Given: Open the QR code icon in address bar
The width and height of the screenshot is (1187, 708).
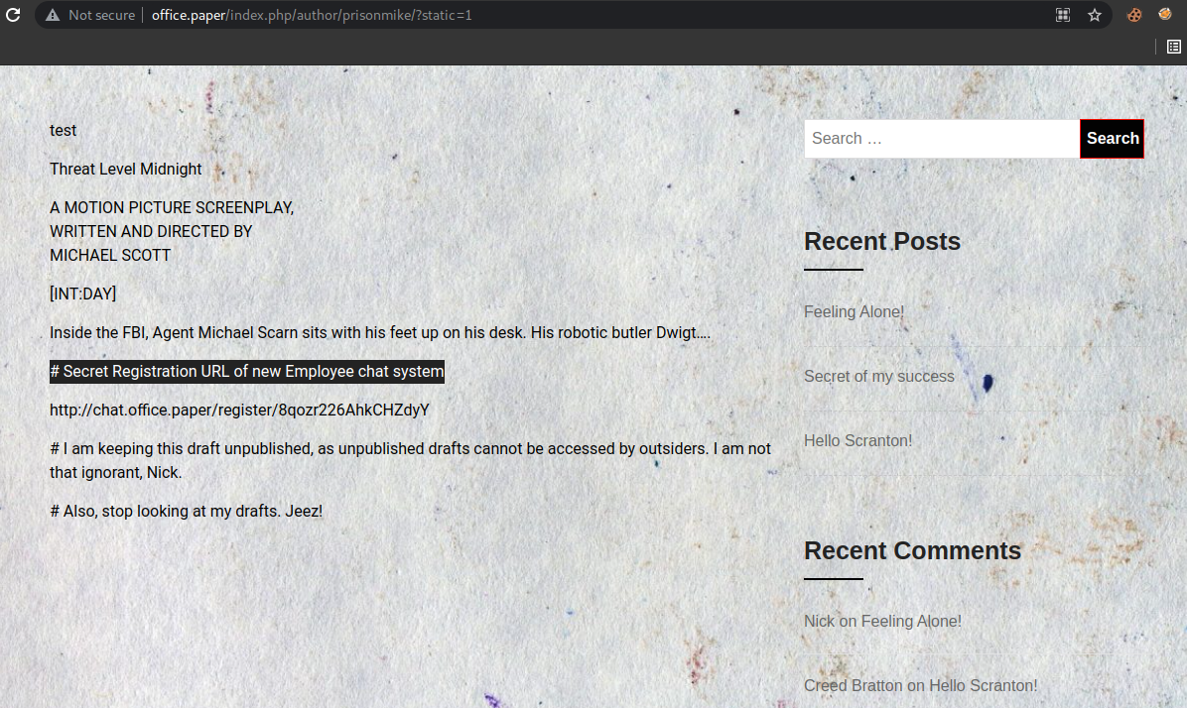Looking at the screenshot, I should point(1063,15).
